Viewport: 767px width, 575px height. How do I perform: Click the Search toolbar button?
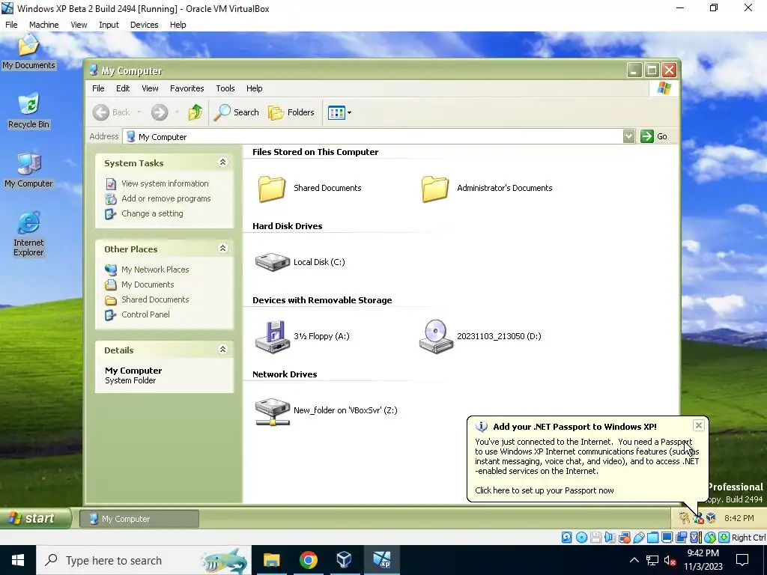point(237,112)
